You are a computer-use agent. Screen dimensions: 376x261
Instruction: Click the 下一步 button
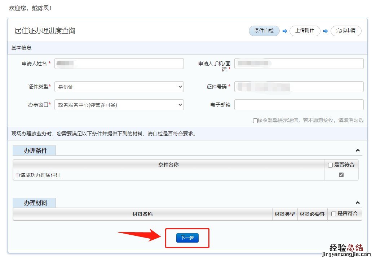[187, 238]
